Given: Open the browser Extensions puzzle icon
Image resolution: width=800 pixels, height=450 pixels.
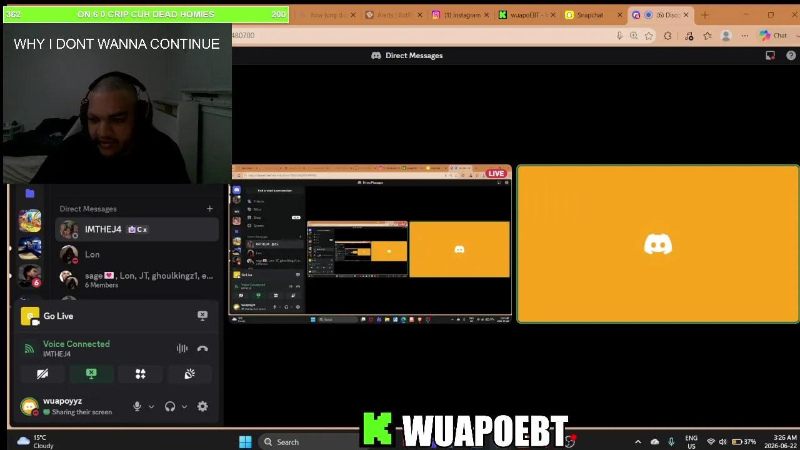Looking at the screenshot, I should tap(667, 36).
